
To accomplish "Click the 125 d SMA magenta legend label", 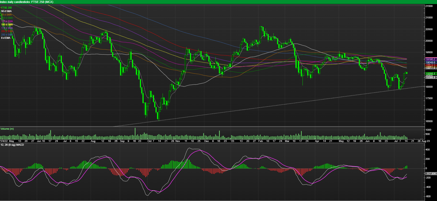I will 7,21.
